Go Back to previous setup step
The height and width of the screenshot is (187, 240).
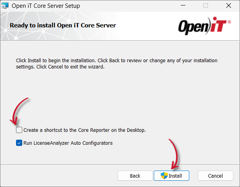click(x=135, y=176)
